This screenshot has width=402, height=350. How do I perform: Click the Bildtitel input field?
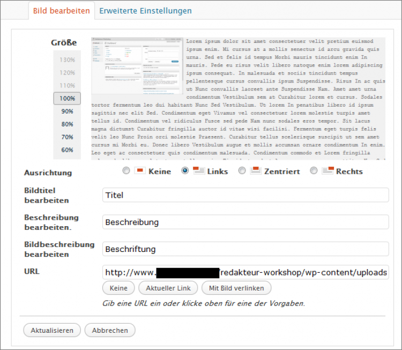pos(245,195)
